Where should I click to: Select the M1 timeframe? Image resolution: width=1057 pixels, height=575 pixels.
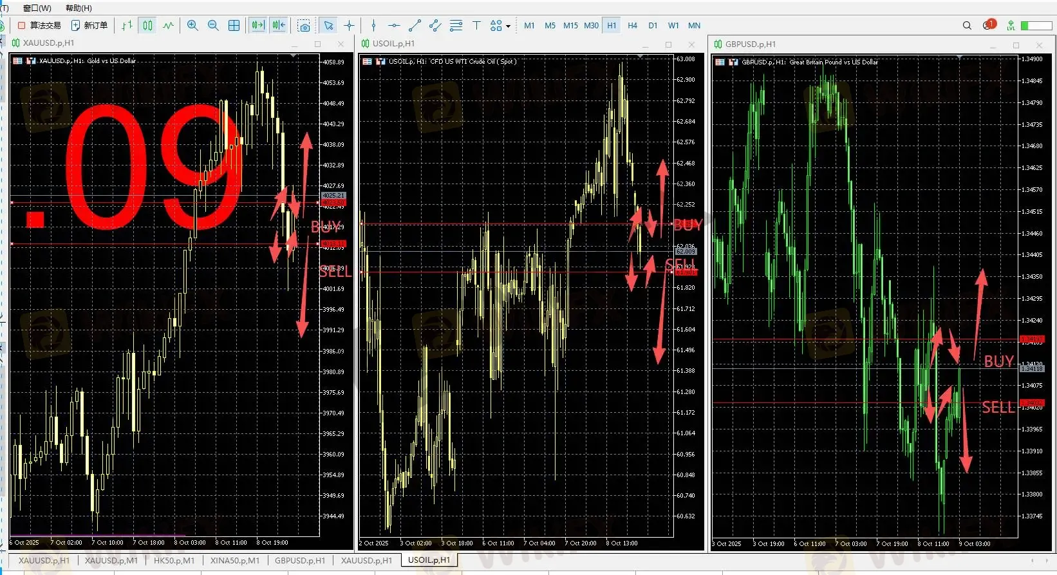coord(529,26)
